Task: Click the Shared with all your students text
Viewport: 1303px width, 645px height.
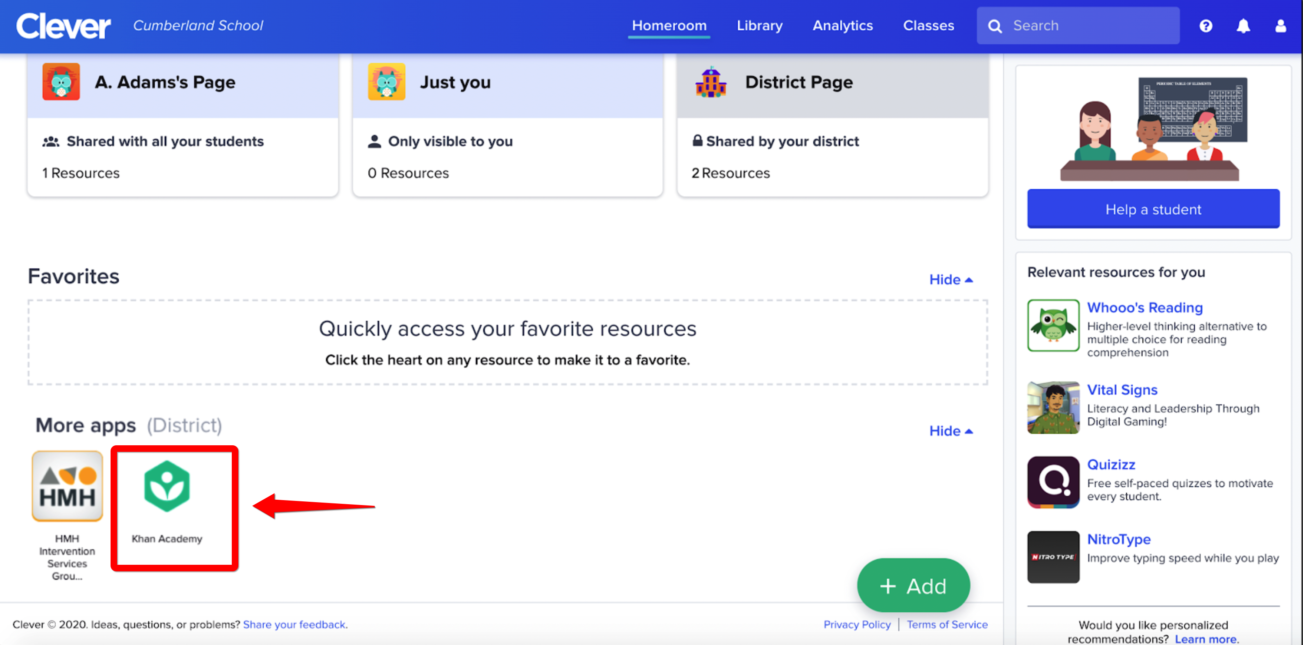Action: pyautogui.click(x=165, y=141)
